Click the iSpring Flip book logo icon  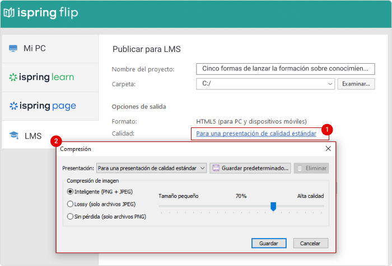click(9, 13)
